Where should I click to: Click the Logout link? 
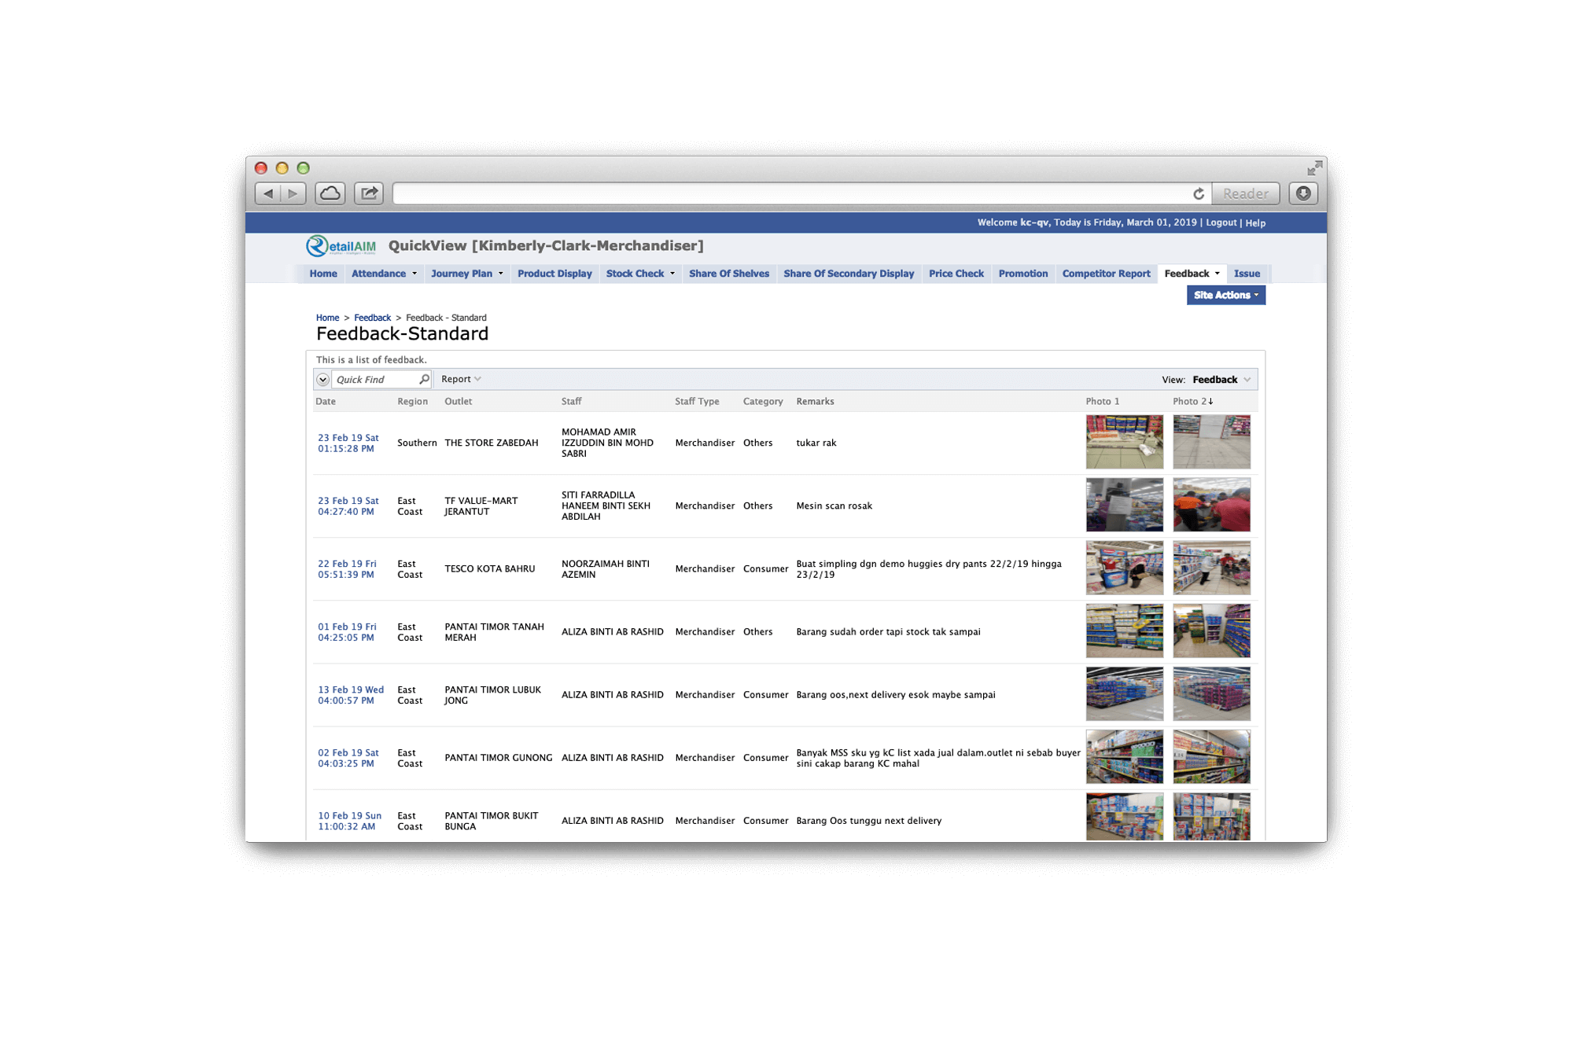point(1221,222)
